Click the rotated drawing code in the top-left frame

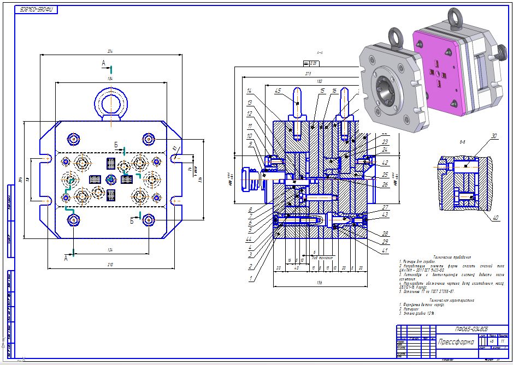click(x=36, y=10)
